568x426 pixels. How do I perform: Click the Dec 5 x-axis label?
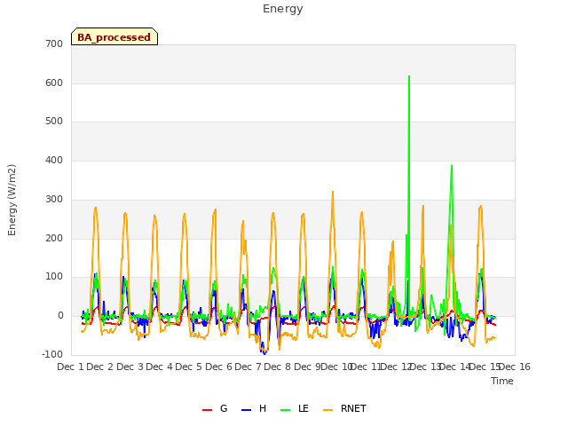(189, 367)
